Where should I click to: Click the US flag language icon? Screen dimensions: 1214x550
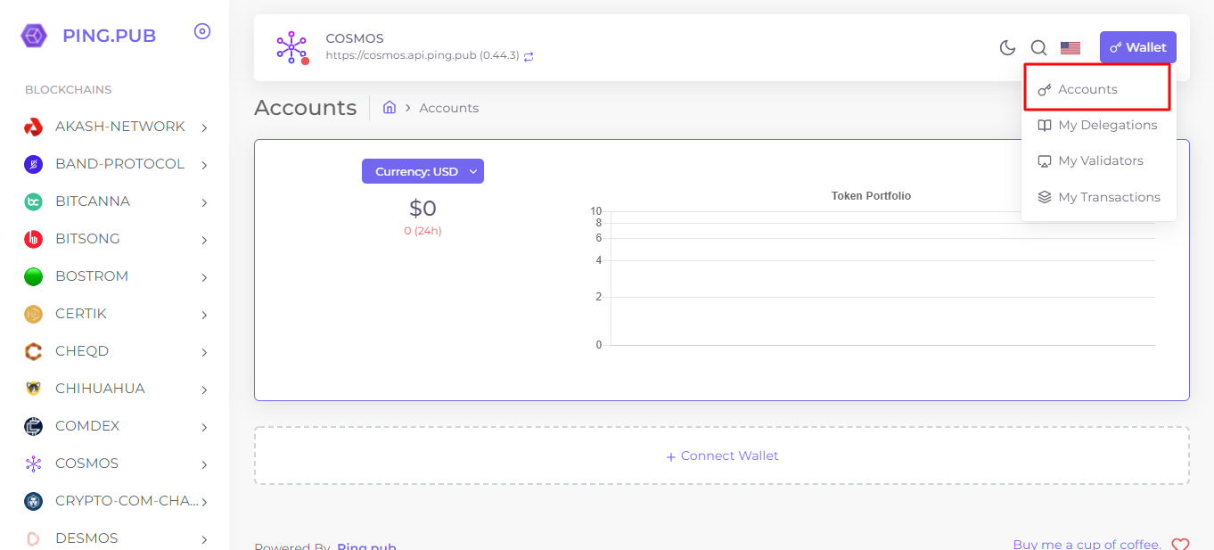click(x=1070, y=48)
